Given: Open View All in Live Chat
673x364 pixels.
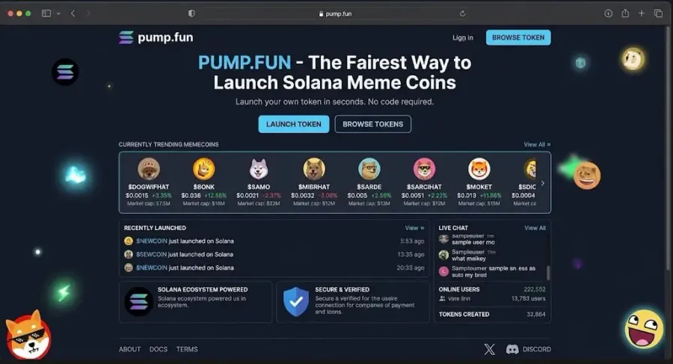Looking at the screenshot, I should pyautogui.click(x=535, y=228).
